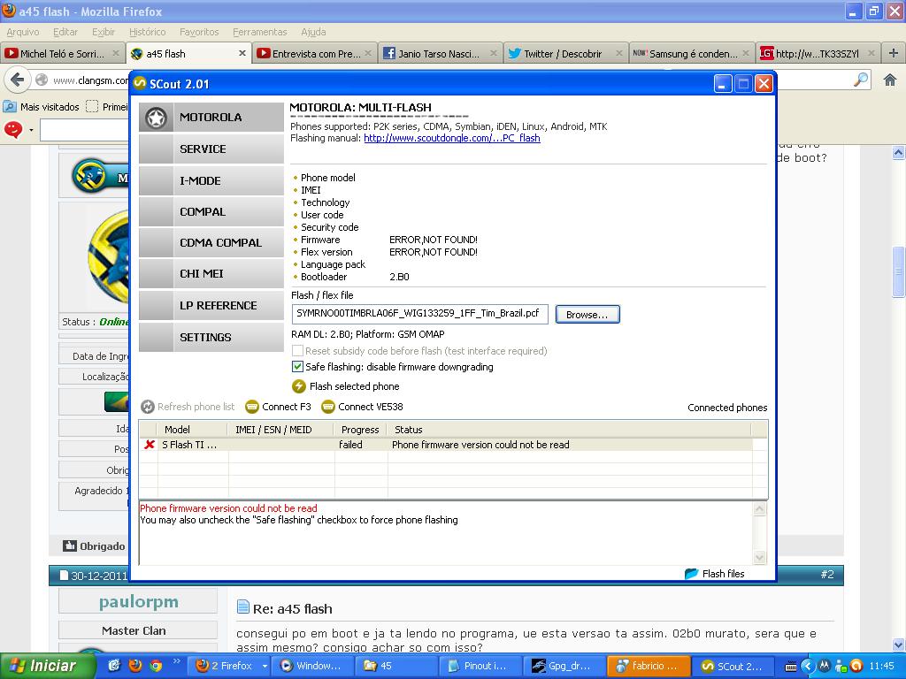Click the Connect VE538 icon
The image size is (906, 679).
point(328,407)
